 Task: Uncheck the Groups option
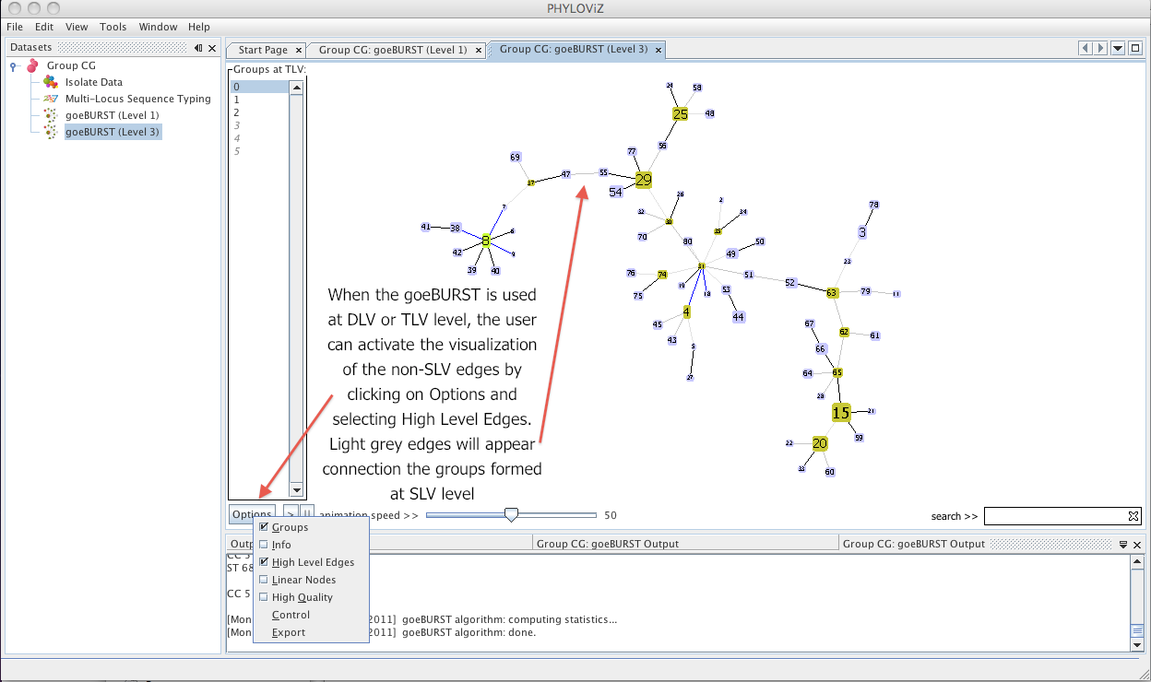click(264, 527)
